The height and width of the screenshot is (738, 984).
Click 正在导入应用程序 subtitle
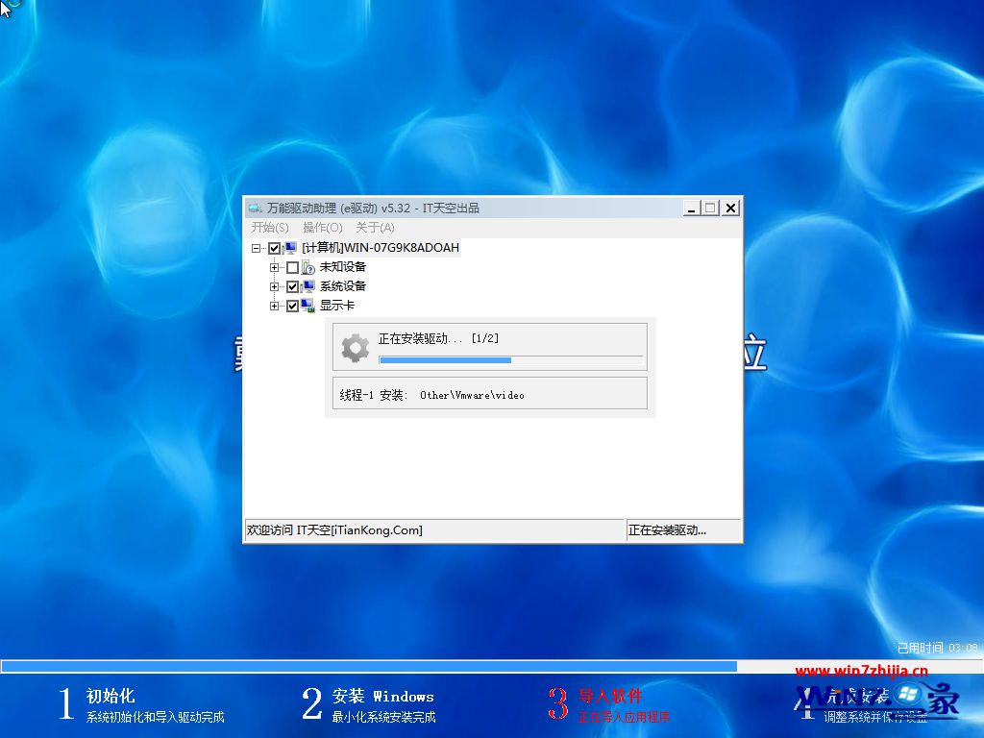[624, 717]
